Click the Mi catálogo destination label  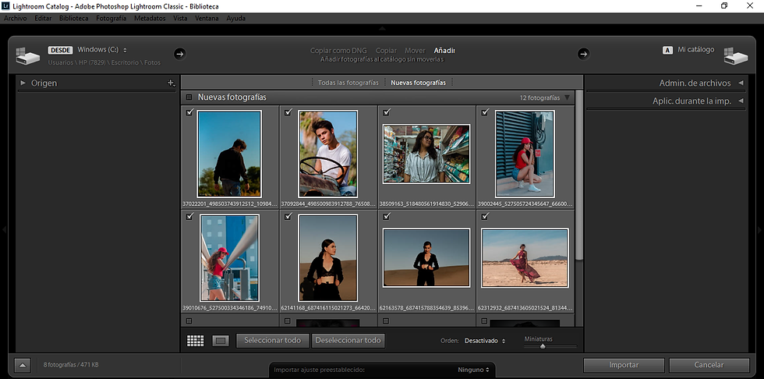[695, 50]
